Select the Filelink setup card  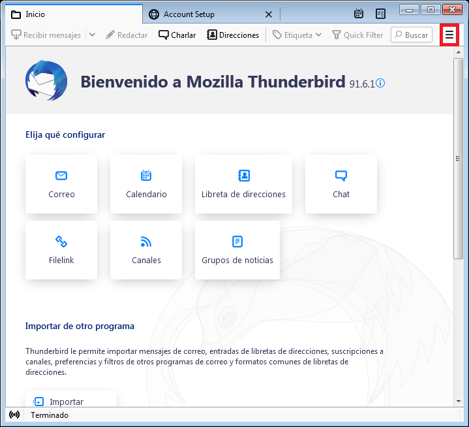61,250
